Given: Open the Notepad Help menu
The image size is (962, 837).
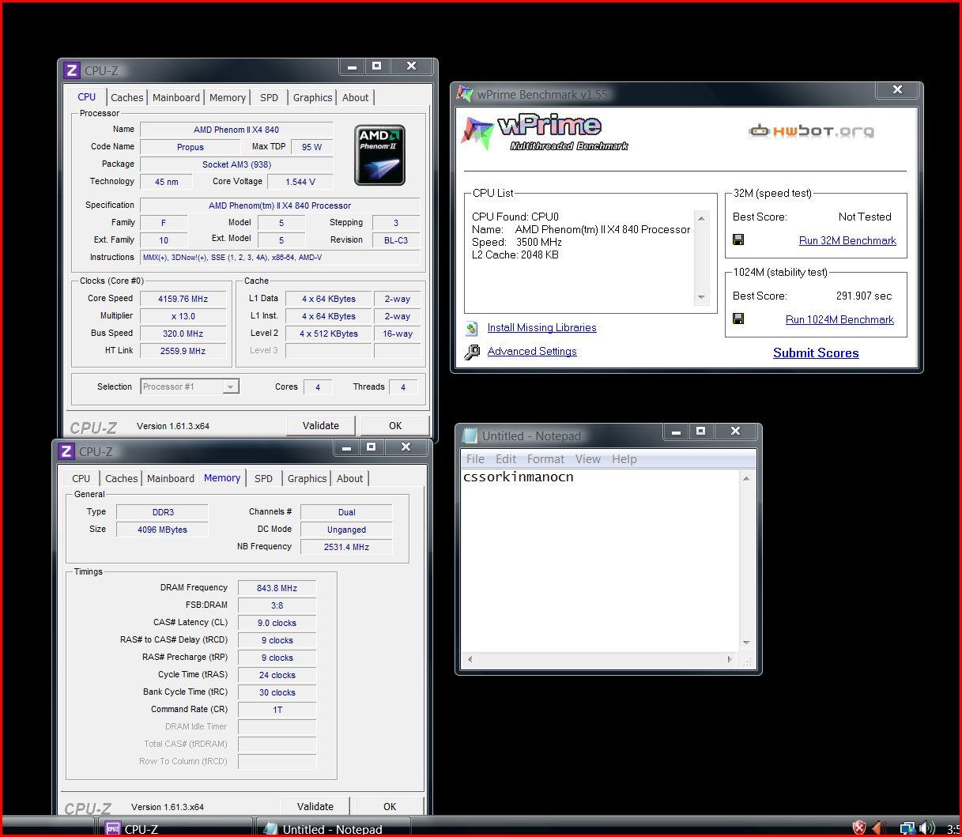Looking at the screenshot, I should coord(624,459).
